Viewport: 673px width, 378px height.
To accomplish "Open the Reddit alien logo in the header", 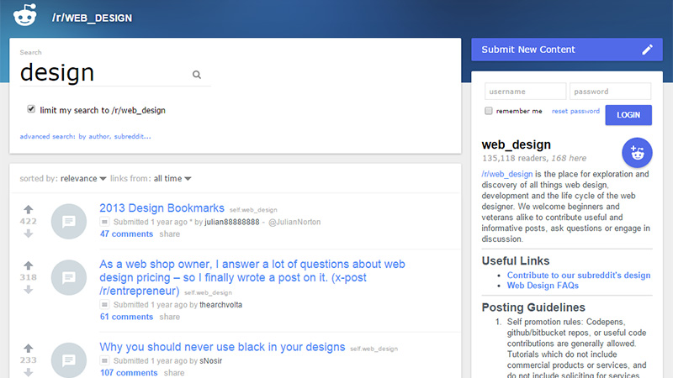I will coord(25,15).
